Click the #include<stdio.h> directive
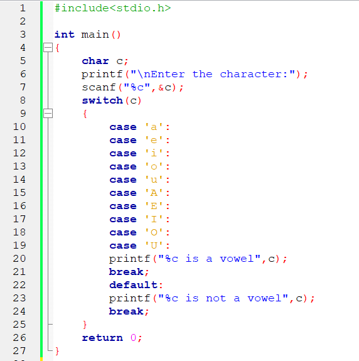359x361 pixels. 113,8
